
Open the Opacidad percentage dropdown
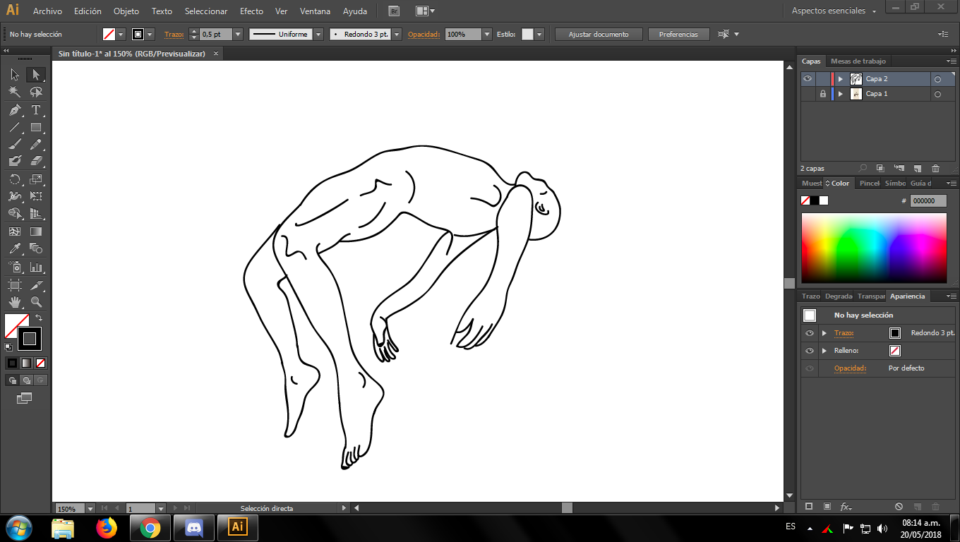coord(487,35)
